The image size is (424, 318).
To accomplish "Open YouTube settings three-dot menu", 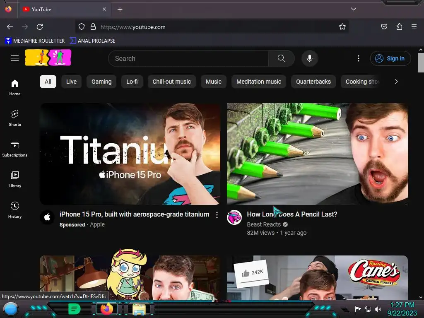I will (x=359, y=58).
